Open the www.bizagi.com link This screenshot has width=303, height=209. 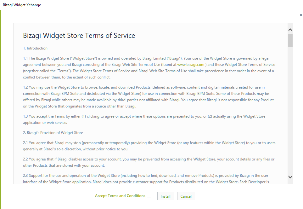pos(191,65)
